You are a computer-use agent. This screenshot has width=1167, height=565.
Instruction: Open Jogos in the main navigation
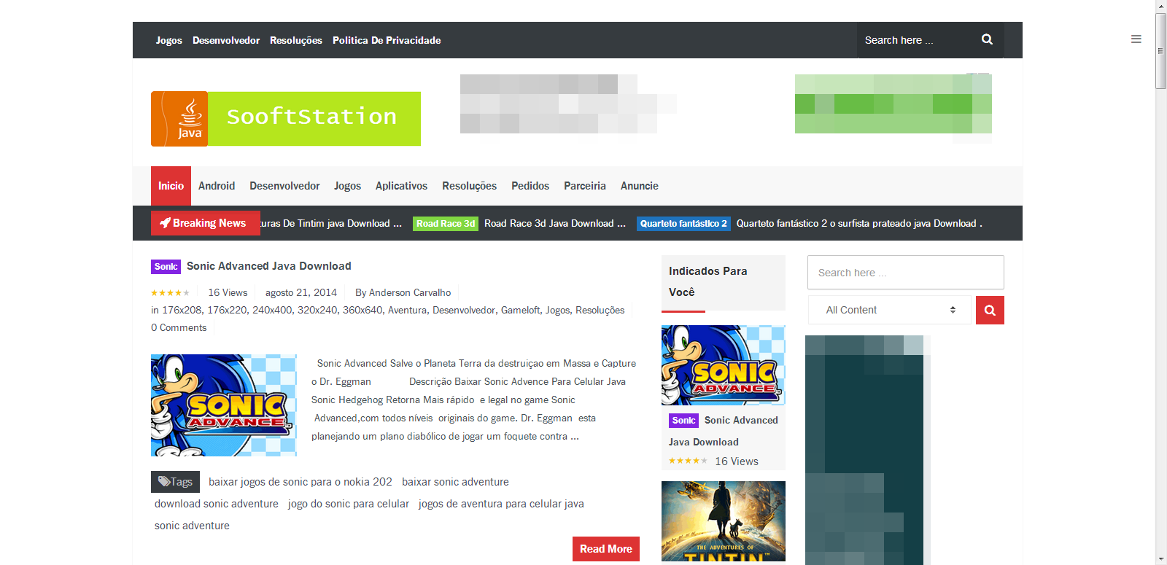347,186
